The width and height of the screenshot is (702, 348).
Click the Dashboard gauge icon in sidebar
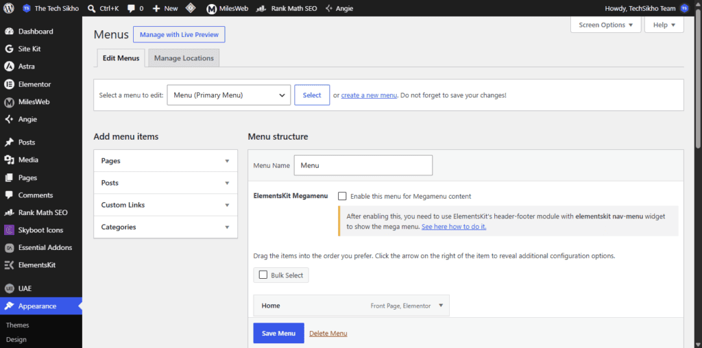9,32
